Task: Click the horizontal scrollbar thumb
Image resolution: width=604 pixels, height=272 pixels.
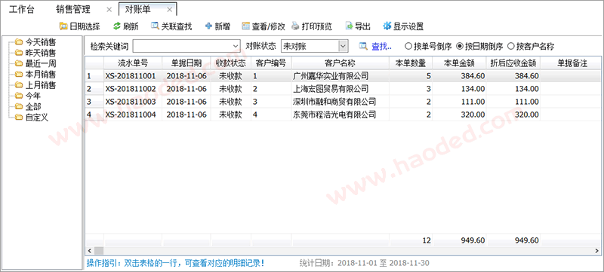Action: click(x=99, y=250)
